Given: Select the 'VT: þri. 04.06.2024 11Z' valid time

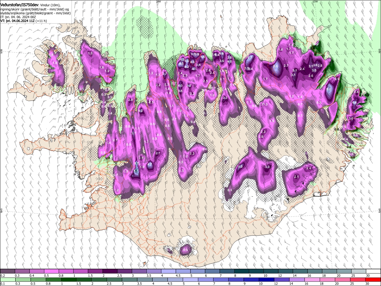Looking at the screenshot, I should point(18,21).
